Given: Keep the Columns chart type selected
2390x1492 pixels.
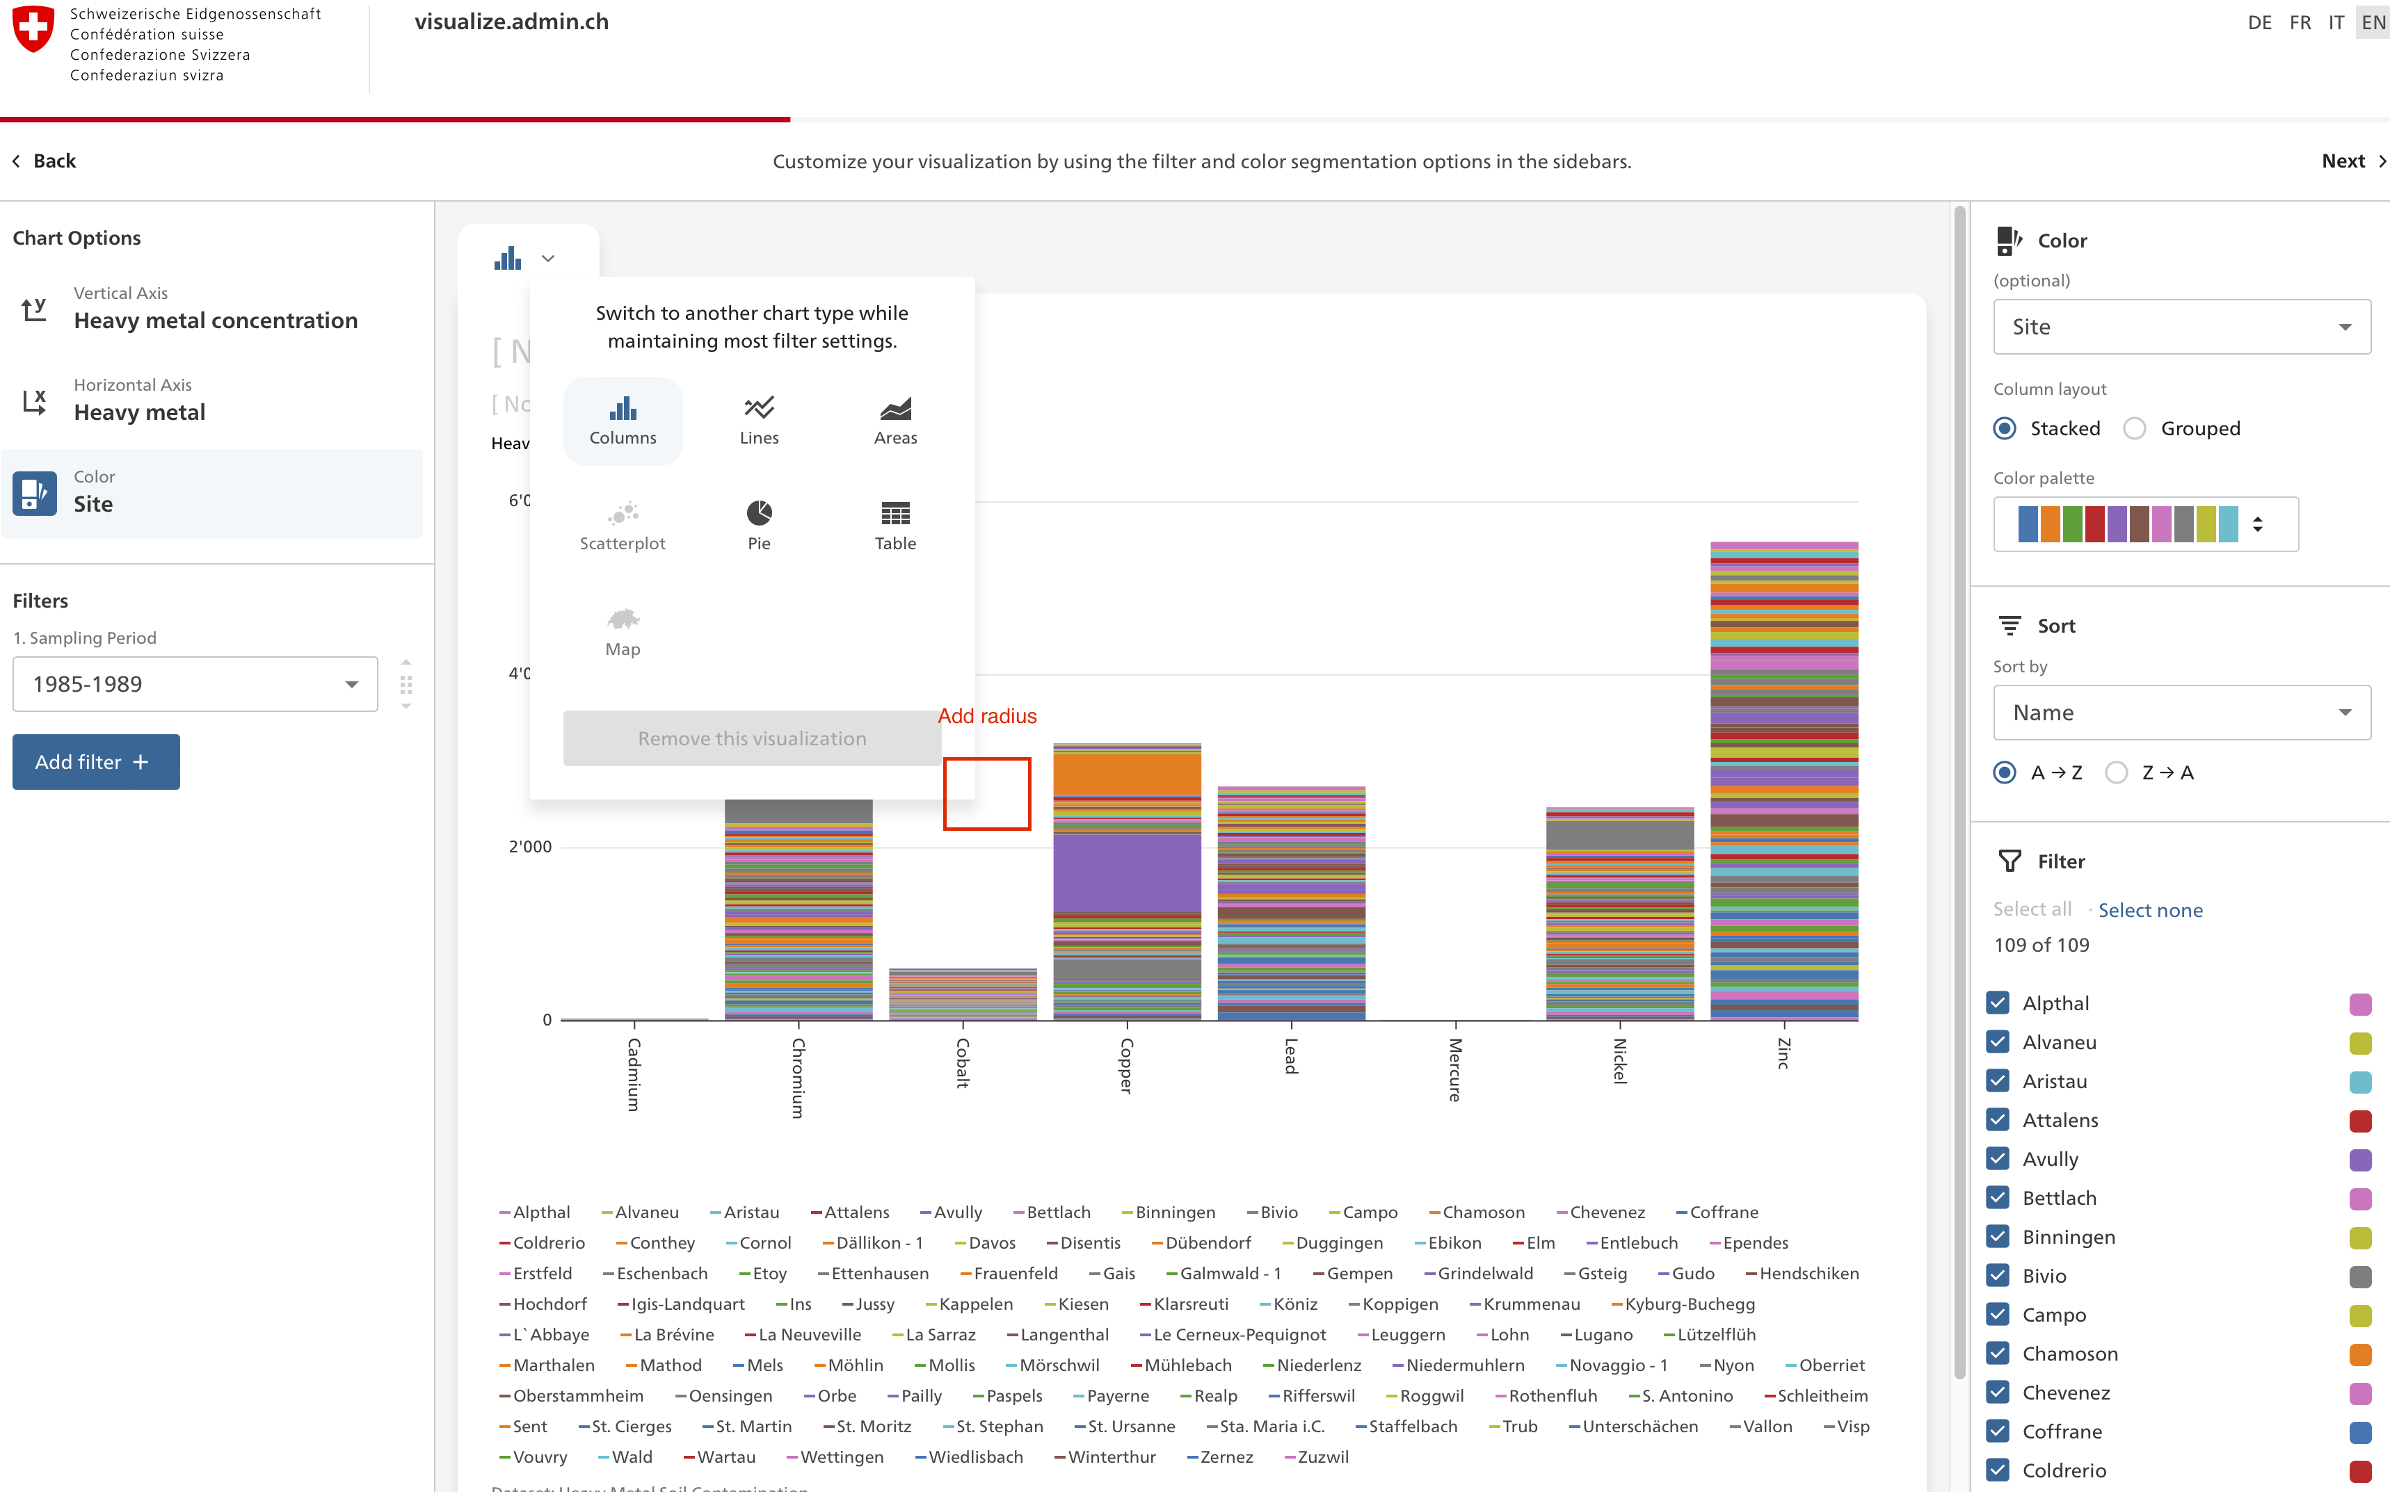Looking at the screenshot, I should [623, 421].
